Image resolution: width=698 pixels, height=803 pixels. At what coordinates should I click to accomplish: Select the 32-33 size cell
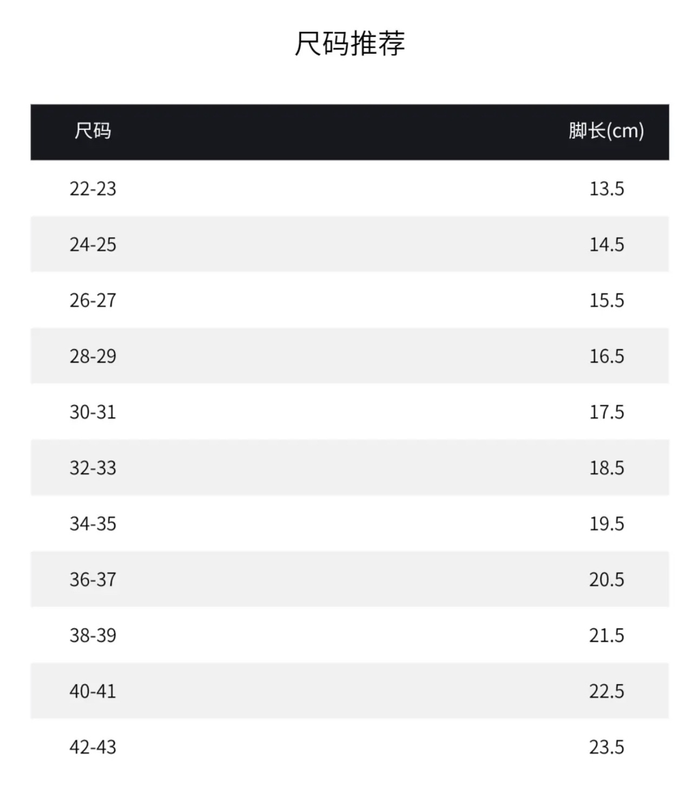pyautogui.click(x=93, y=468)
